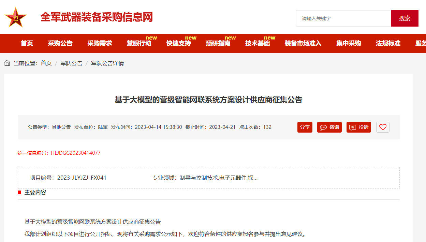Open the 采购公告 navigation menu item
The image size is (426, 242).
point(60,43)
